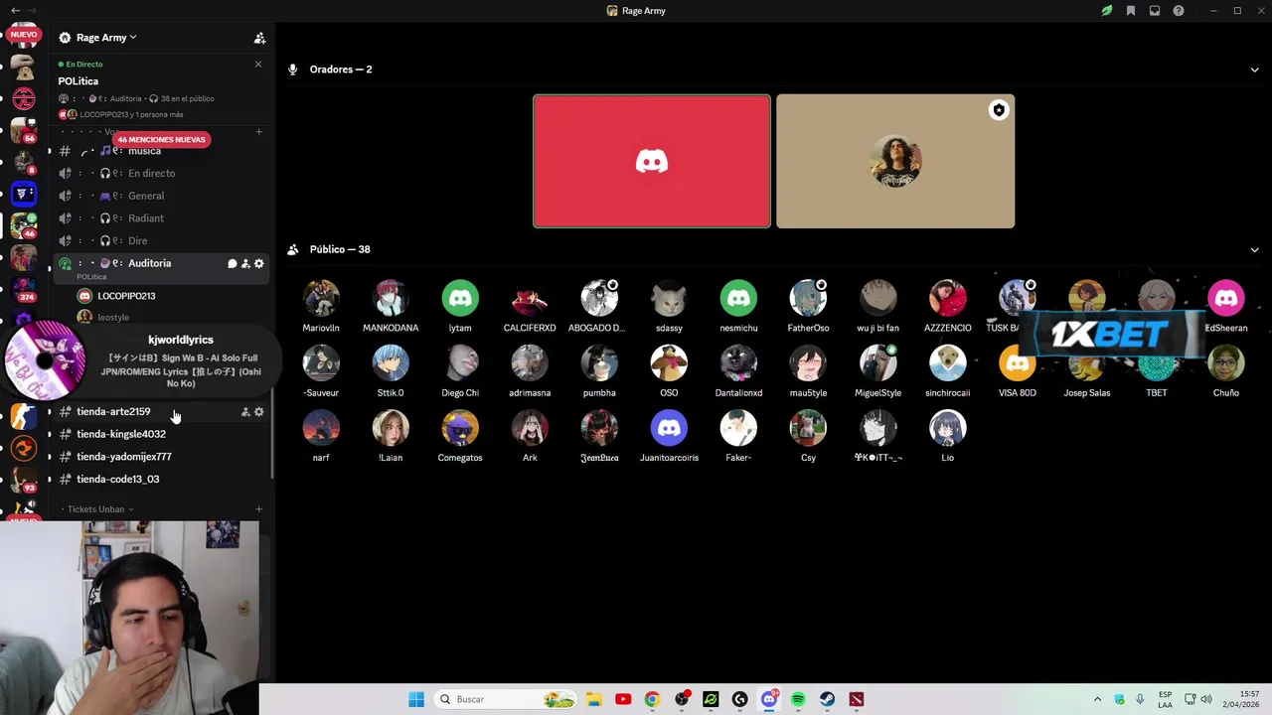Open chat icon on Auditoria channel
The width and height of the screenshot is (1272, 715).
point(232,263)
